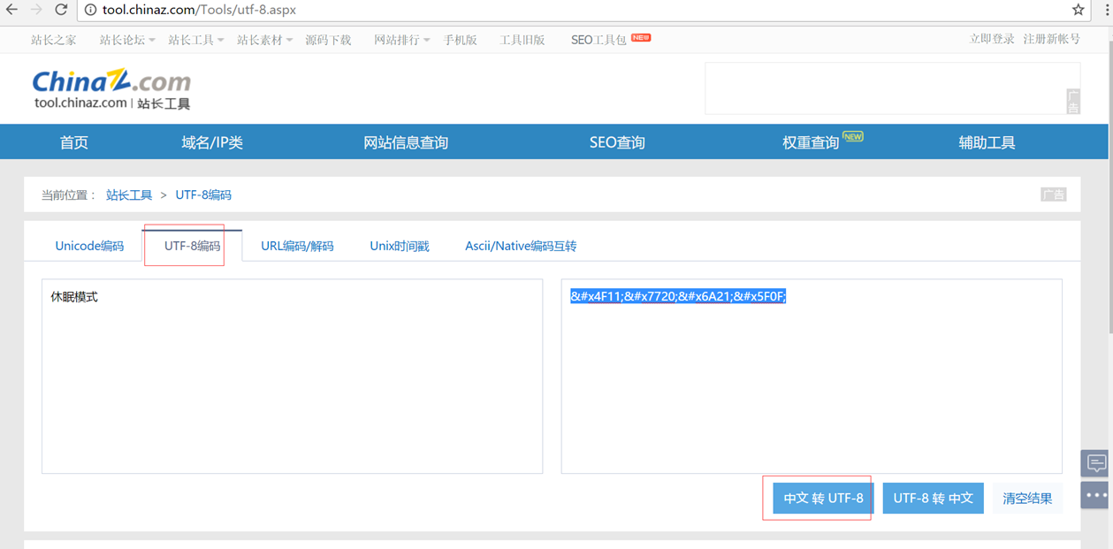Expand the 网站排行 dropdown
This screenshot has height=549, width=1113.
pos(397,39)
